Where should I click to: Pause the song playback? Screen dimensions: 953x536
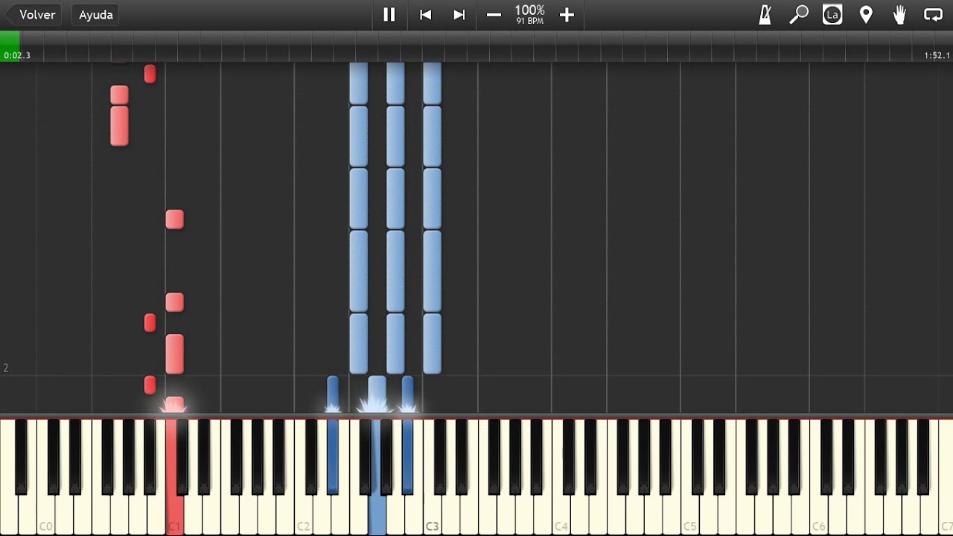pos(389,15)
